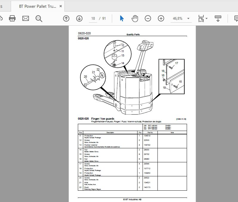Expand the page fit options arrow
The width and height of the screenshot is (238, 202).
(x=207, y=18)
